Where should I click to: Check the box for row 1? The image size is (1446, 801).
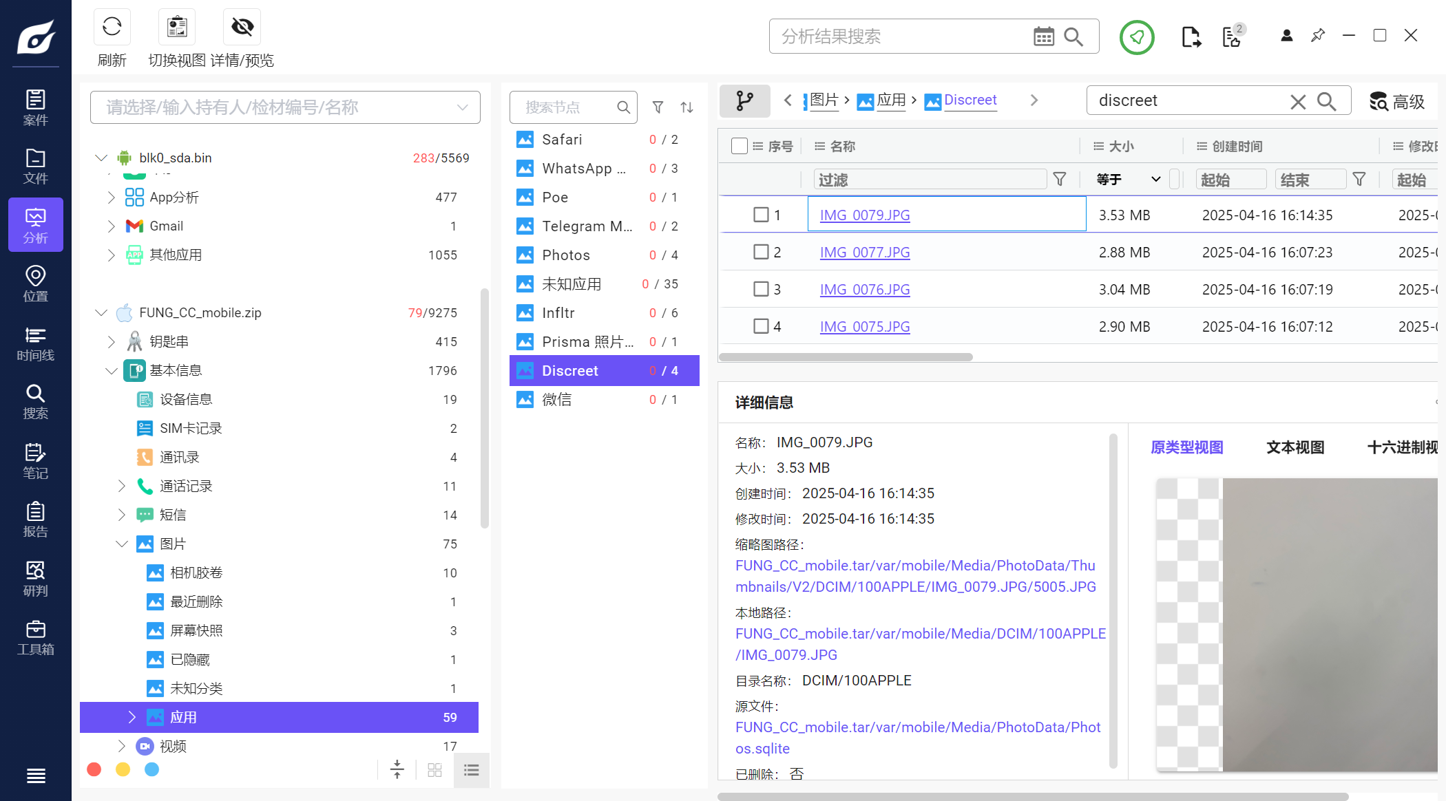click(x=761, y=215)
